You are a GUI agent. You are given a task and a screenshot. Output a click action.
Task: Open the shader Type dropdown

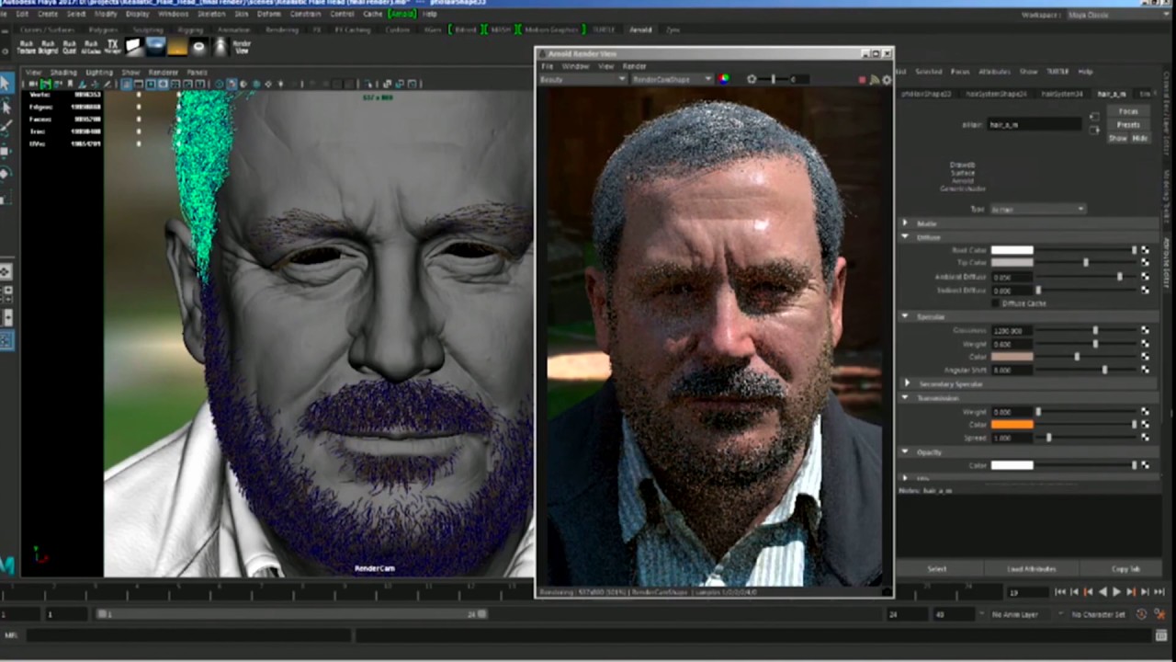pyautogui.click(x=1038, y=210)
